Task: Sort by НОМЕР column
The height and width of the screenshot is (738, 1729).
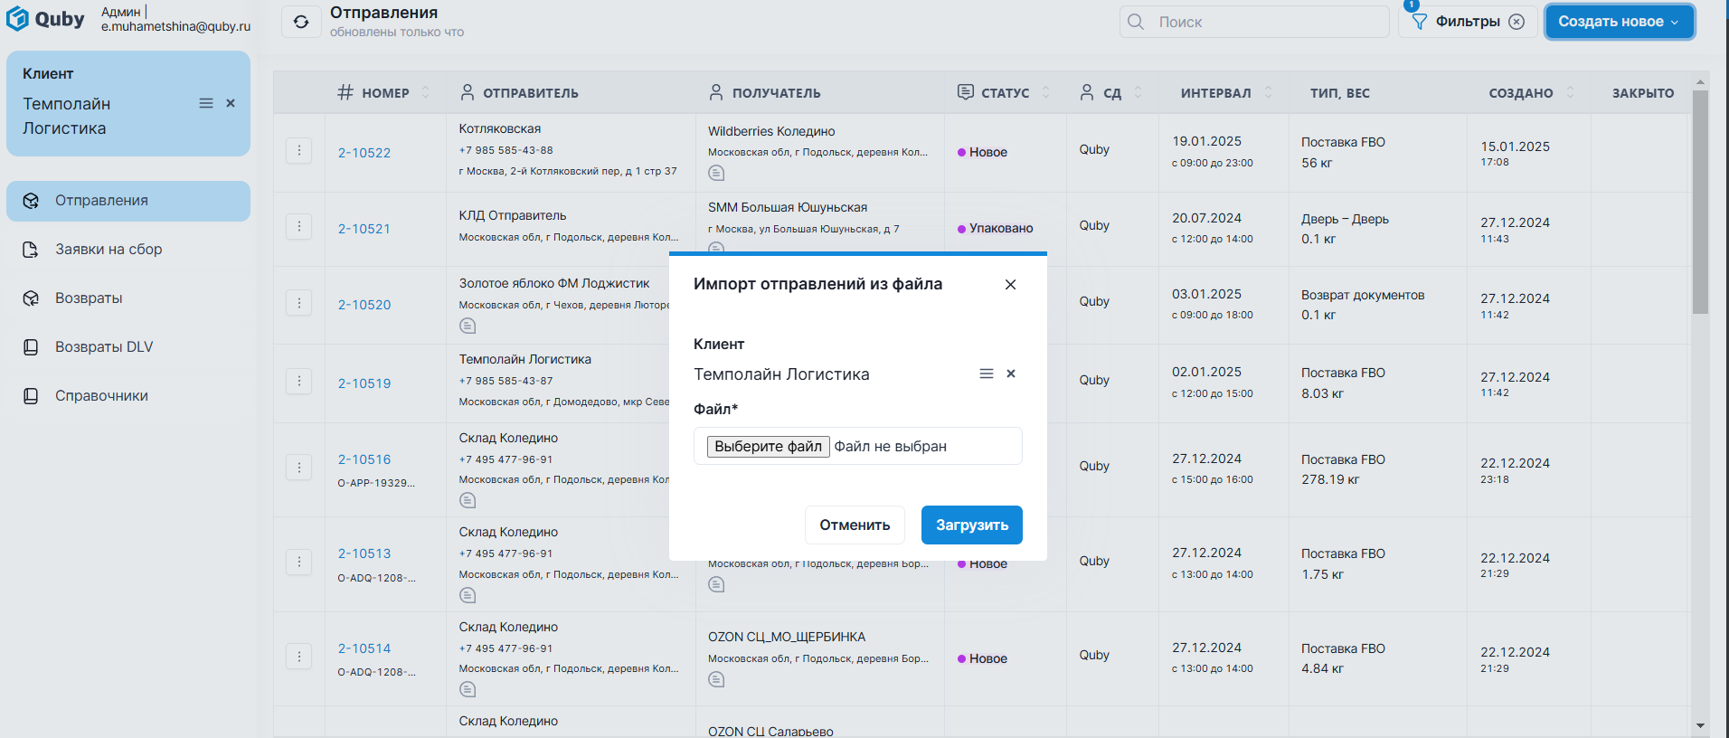Action: point(425,92)
